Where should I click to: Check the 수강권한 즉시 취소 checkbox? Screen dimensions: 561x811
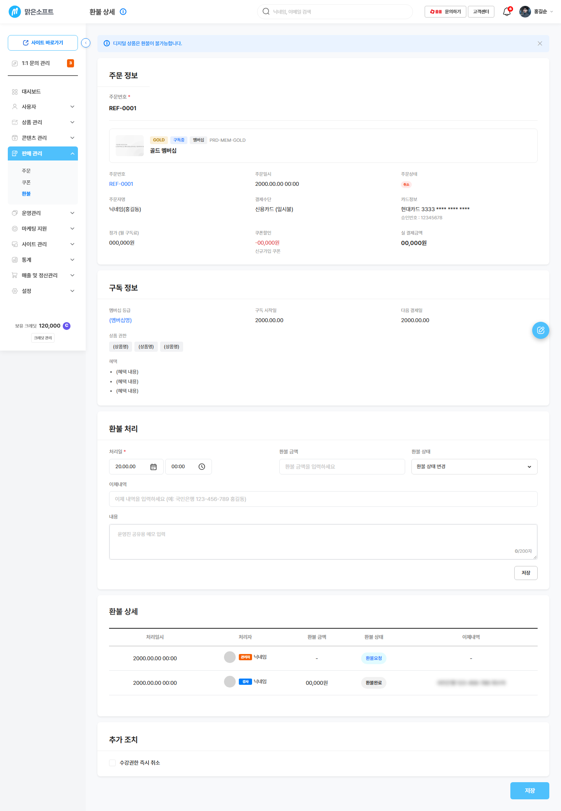pos(113,763)
